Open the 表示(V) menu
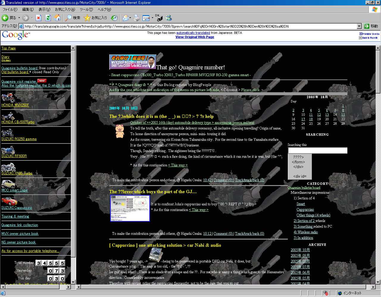 44,10
